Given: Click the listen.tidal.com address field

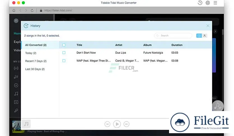Looking at the screenshot, I should [x=58, y=10].
